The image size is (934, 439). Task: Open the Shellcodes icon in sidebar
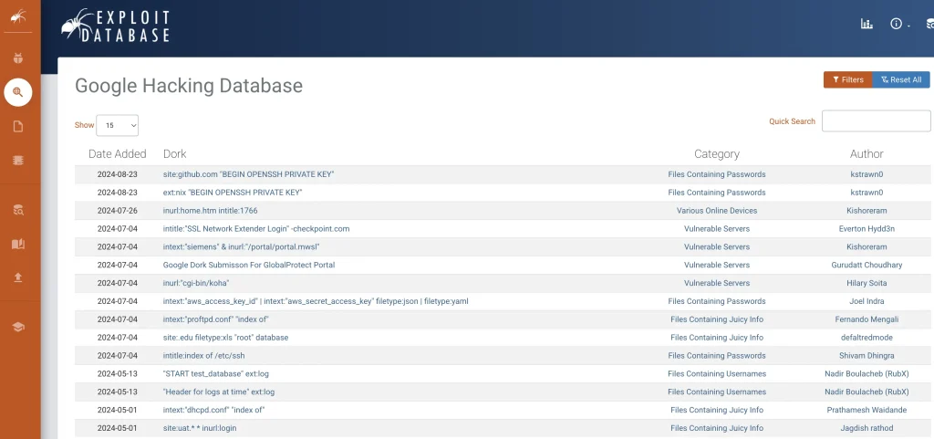(x=17, y=160)
